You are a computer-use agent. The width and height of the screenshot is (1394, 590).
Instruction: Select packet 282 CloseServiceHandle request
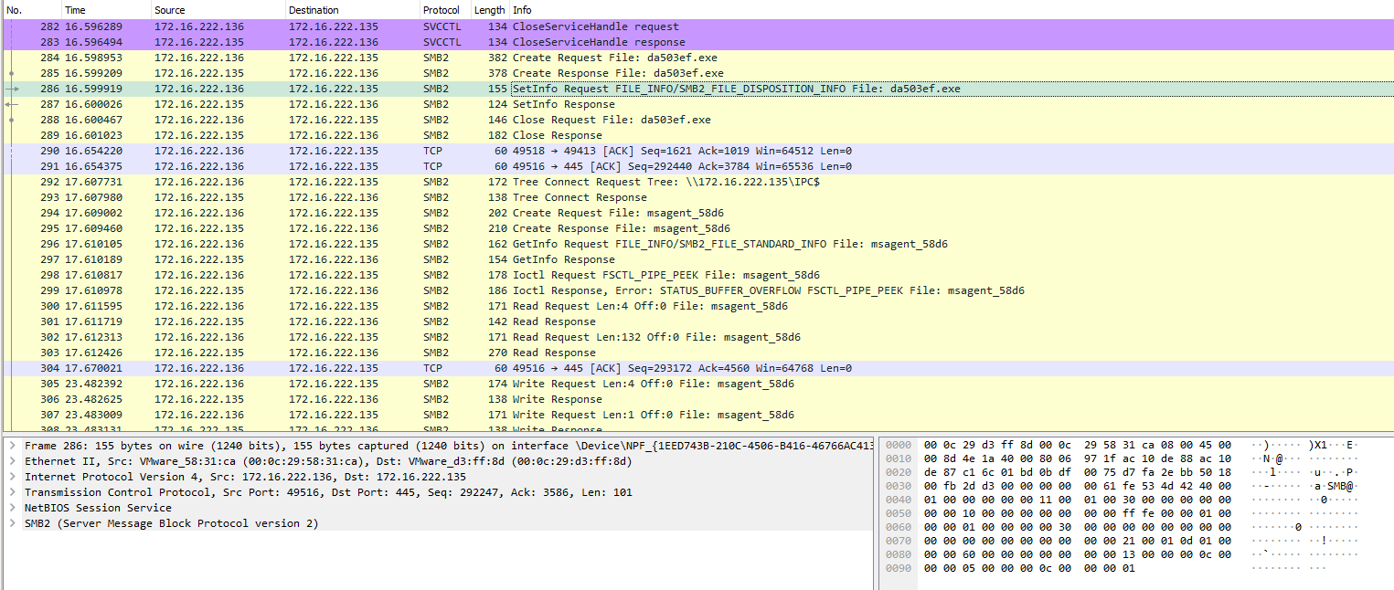[595, 26]
